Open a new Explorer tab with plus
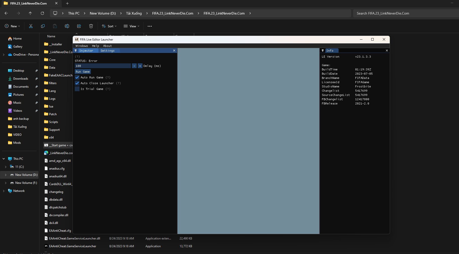Viewport: 459px width, 254px height. click(67, 4)
